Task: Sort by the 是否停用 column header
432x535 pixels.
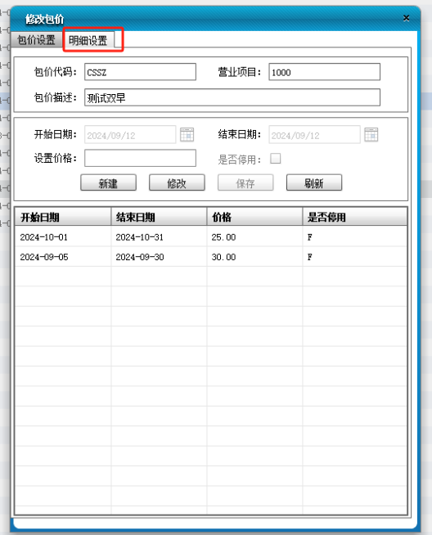Action: pyautogui.click(x=354, y=217)
